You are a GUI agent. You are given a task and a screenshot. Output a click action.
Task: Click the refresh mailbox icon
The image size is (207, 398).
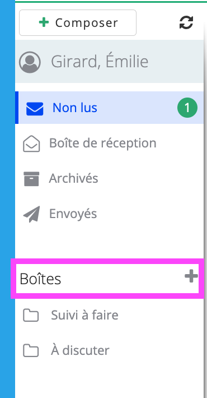[186, 22]
